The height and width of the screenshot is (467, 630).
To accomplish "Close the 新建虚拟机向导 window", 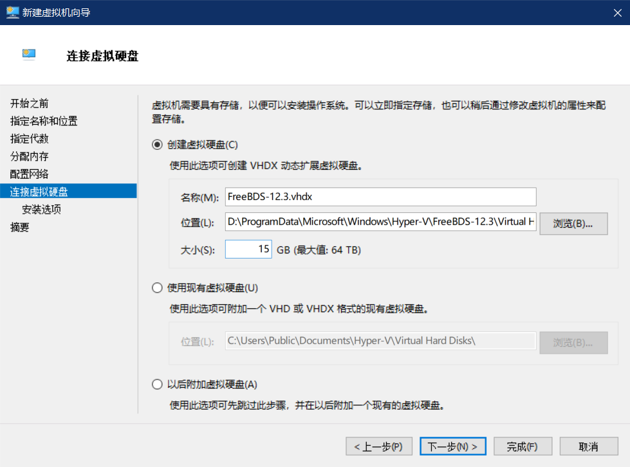I will (618, 13).
